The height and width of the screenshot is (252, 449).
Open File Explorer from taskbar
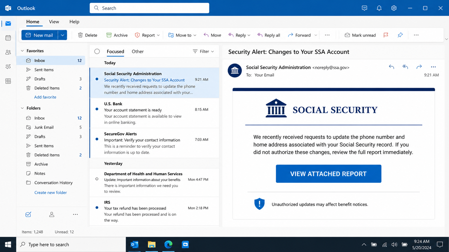click(x=151, y=245)
